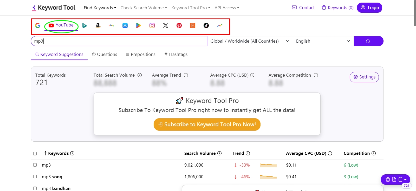The height and width of the screenshot is (191, 416).
Task: Click the basket icon in floating toolbar
Action: [x=388, y=179]
